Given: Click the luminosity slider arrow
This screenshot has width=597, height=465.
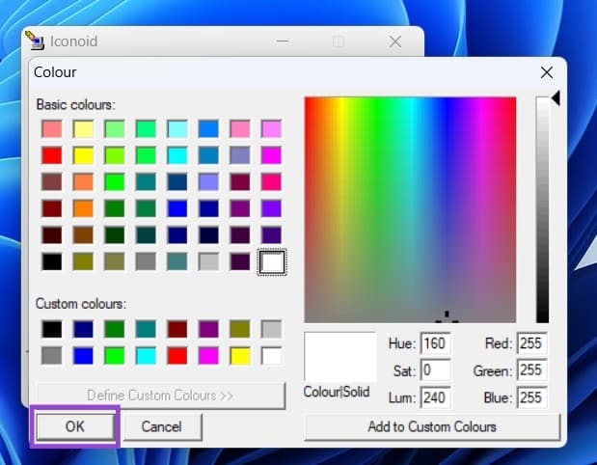Looking at the screenshot, I should [556, 98].
